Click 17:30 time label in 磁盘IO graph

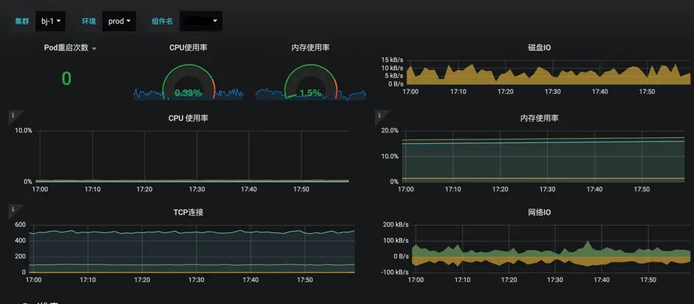click(x=552, y=91)
